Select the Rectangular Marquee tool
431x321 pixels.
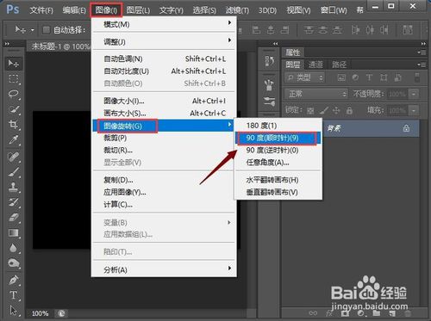click(x=13, y=79)
